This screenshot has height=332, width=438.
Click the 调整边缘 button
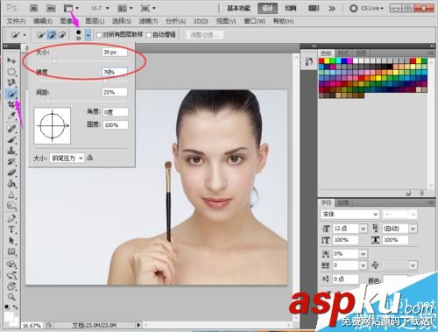pyautogui.click(x=204, y=35)
